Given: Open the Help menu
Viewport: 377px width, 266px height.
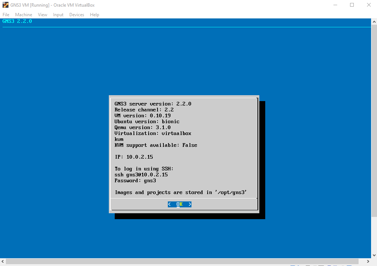Looking at the screenshot, I should [94, 15].
